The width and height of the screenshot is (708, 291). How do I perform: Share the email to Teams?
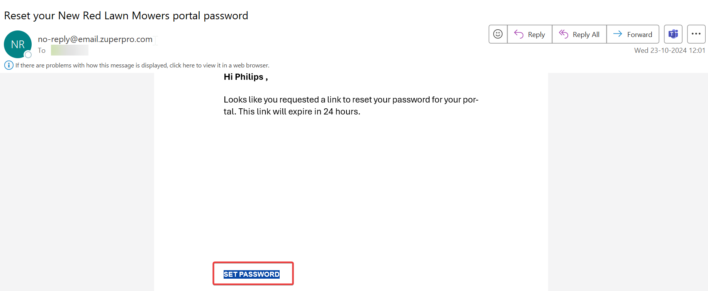click(x=673, y=34)
